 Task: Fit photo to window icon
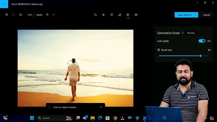(x=20, y=15)
